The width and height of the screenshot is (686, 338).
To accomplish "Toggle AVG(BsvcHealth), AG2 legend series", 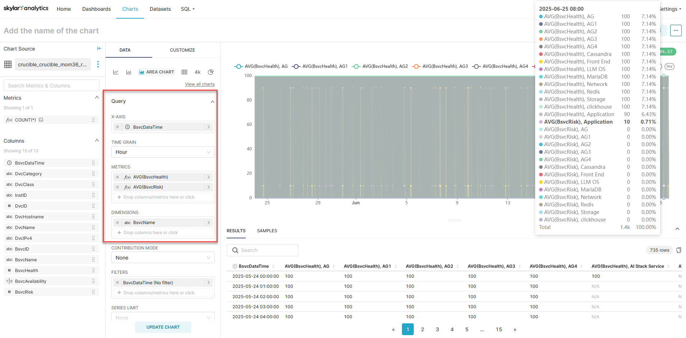I will point(380,66).
